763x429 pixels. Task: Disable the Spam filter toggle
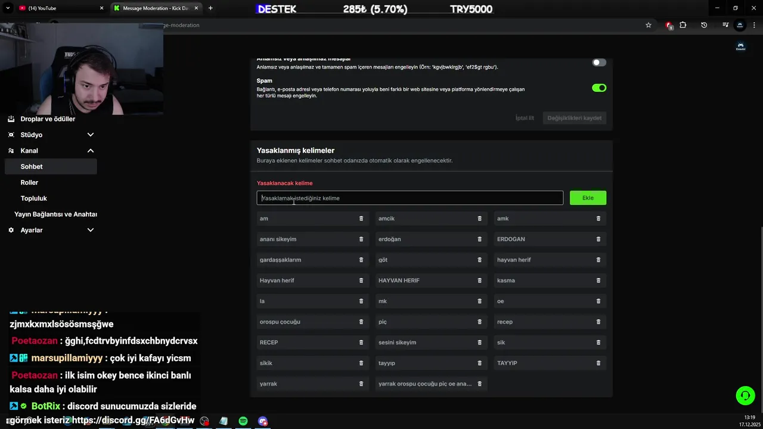(599, 88)
